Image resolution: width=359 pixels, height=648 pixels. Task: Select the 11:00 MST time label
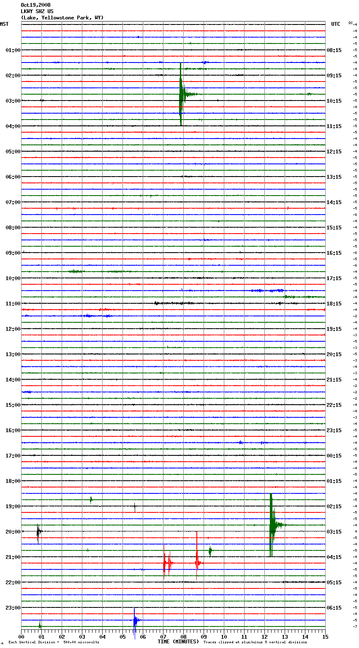pos(13,304)
